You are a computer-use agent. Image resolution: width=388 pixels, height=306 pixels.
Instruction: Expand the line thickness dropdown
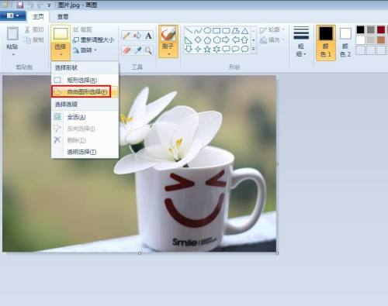coord(301,42)
